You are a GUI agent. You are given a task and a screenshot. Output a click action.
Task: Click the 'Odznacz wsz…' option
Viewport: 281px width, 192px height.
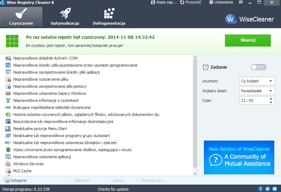tap(154, 180)
